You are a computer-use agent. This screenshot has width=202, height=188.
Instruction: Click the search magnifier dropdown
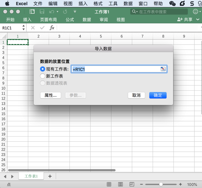135,12
